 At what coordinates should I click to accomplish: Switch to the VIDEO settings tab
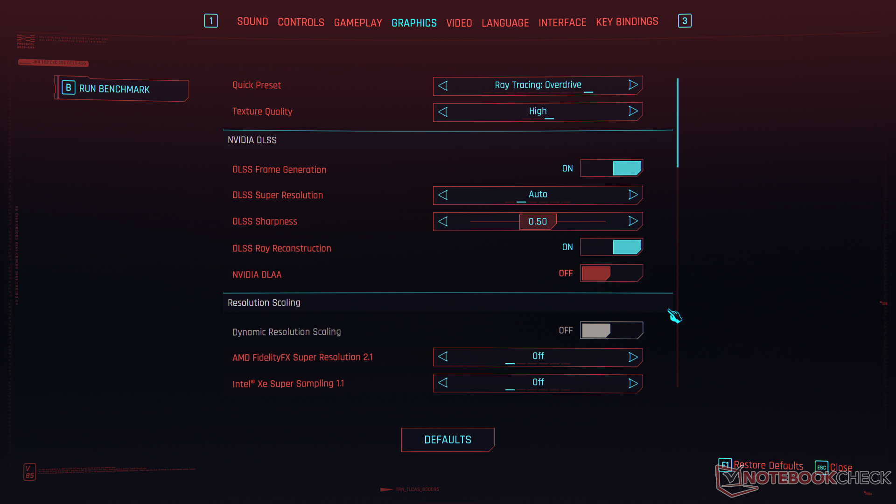tap(458, 21)
